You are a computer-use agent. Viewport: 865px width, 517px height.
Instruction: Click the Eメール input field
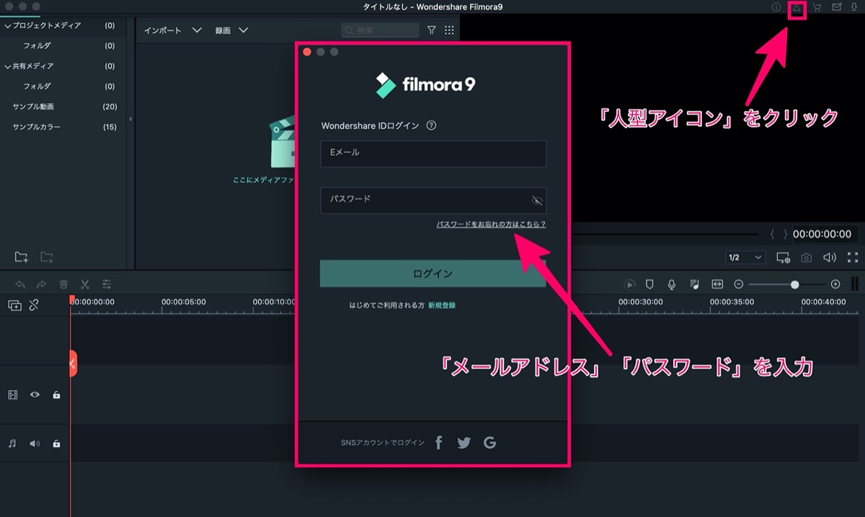(433, 154)
